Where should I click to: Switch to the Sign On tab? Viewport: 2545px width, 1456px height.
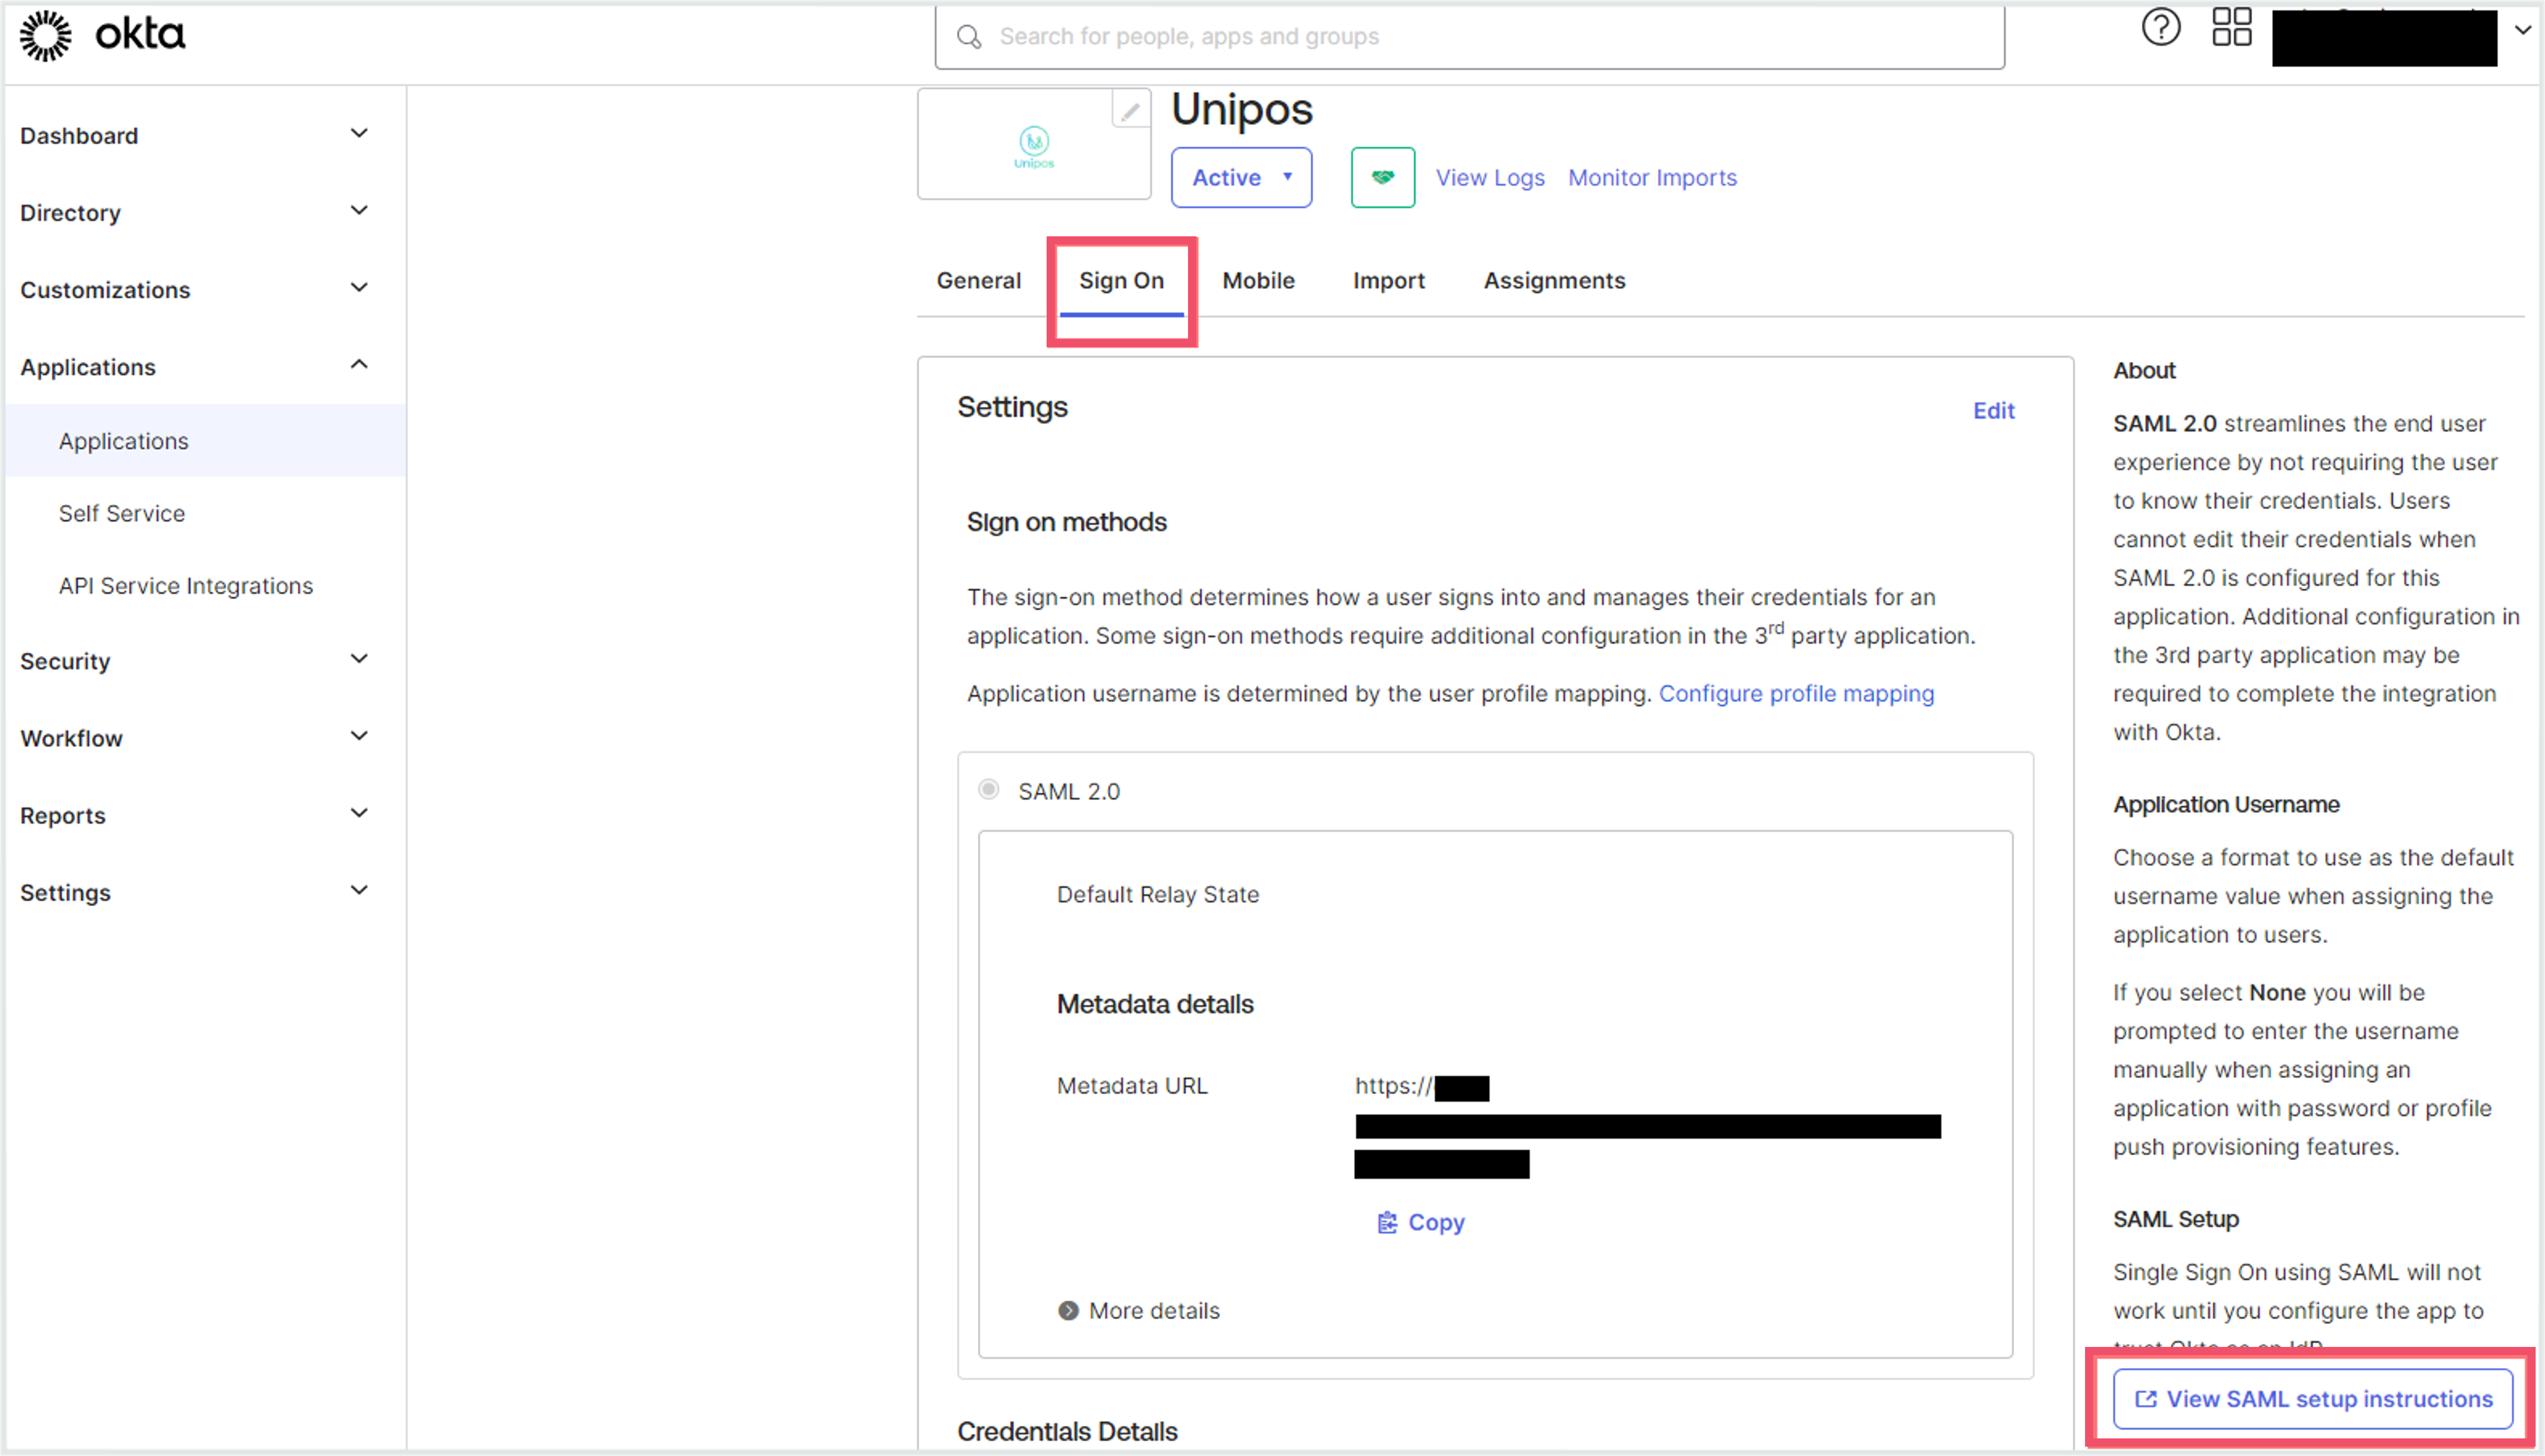pos(1122,281)
